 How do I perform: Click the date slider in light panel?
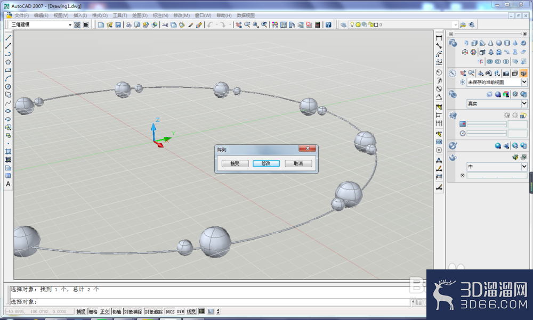click(487, 124)
